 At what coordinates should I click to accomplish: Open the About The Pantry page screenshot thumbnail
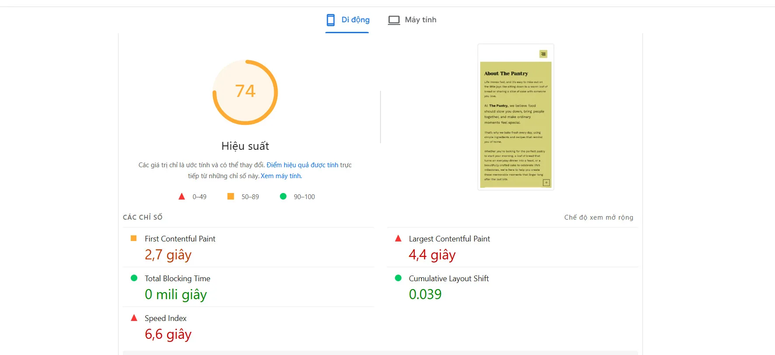pos(516,117)
